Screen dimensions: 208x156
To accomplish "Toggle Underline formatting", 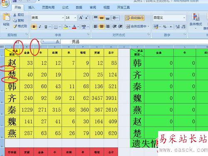I will 46,27.
